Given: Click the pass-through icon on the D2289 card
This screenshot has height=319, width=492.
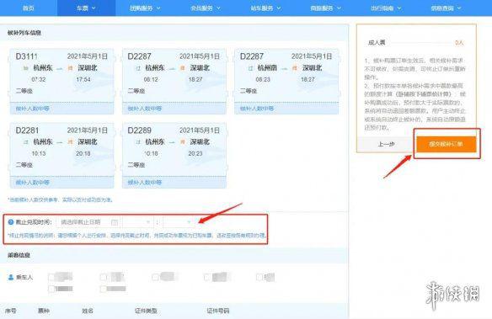Looking at the screenshot, I should tap(138, 142).
